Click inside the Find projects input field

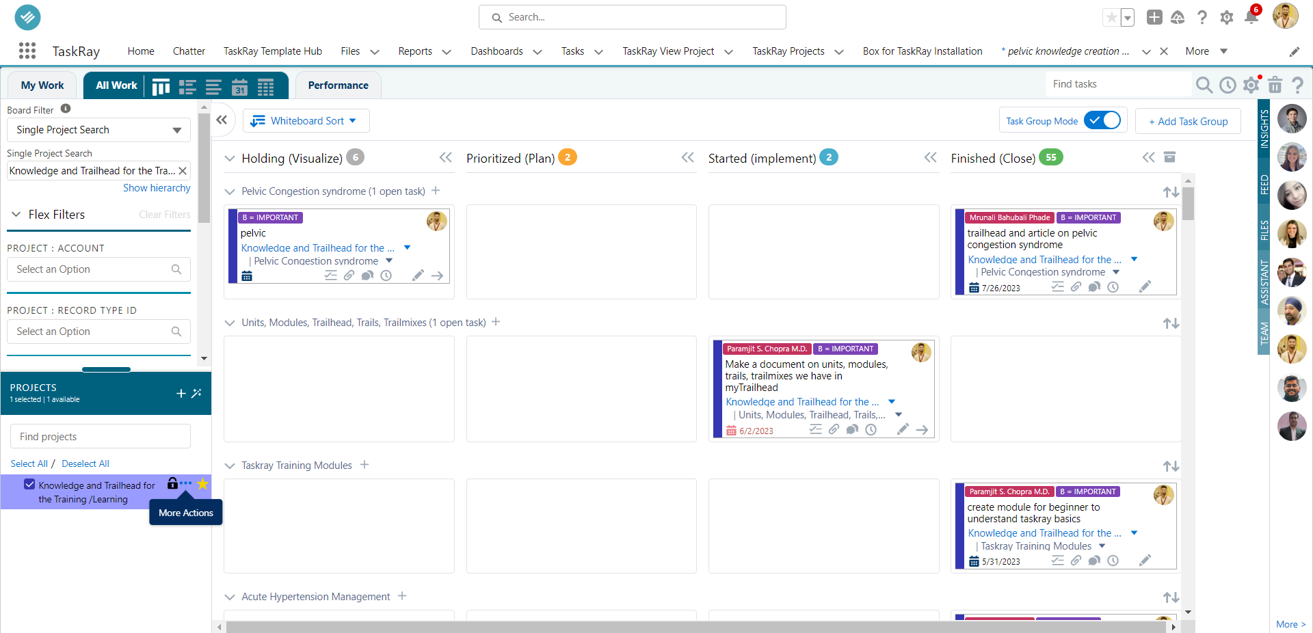click(100, 436)
